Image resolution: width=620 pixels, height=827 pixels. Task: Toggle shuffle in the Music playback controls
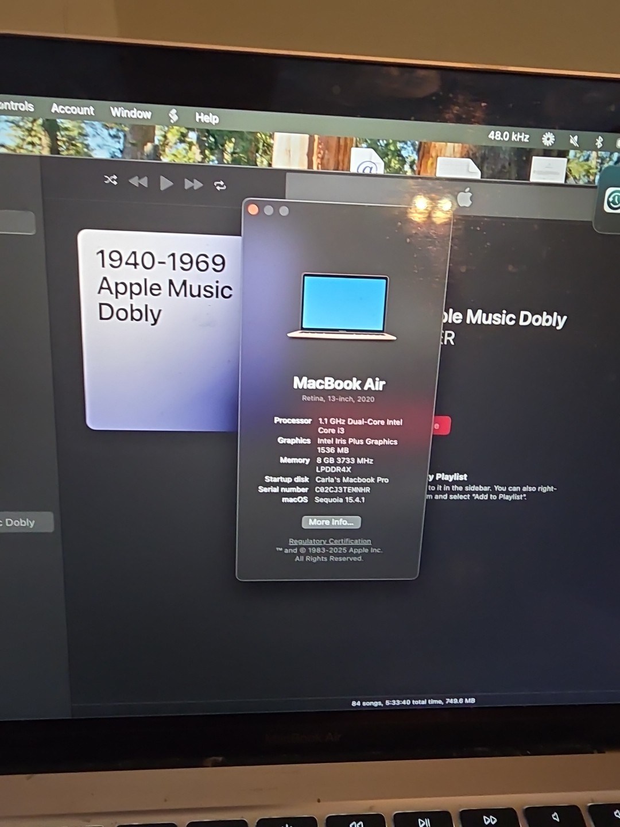[x=110, y=180]
